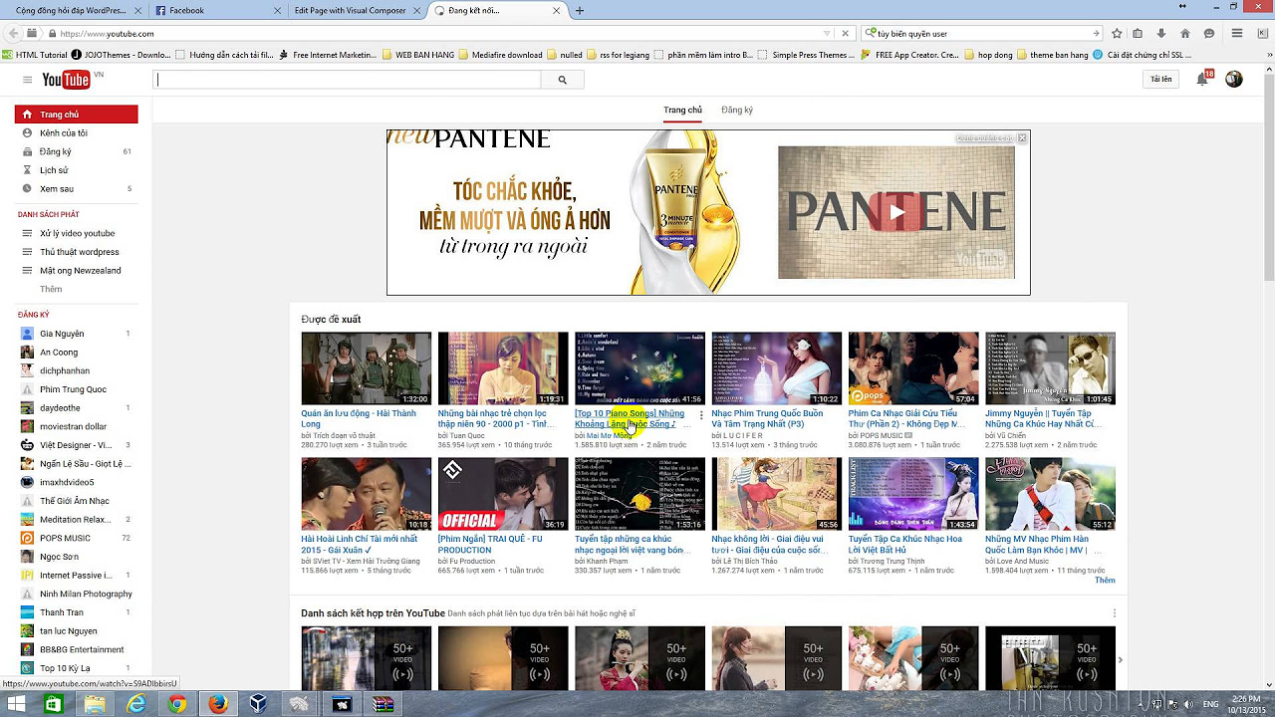Open the Phim Ca Nhạc Giải Cứu thumbnail
The width and height of the screenshot is (1275, 717).
[913, 368]
